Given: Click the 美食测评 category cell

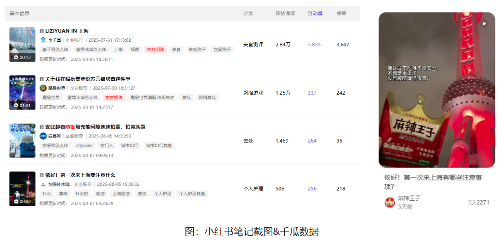Looking at the screenshot, I should (x=253, y=45).
